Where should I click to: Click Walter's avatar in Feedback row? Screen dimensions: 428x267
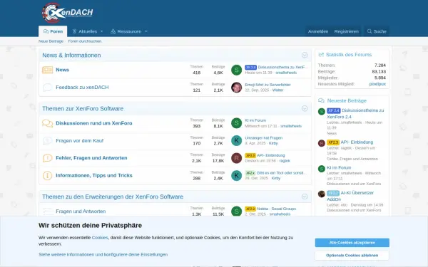[236, 88]
